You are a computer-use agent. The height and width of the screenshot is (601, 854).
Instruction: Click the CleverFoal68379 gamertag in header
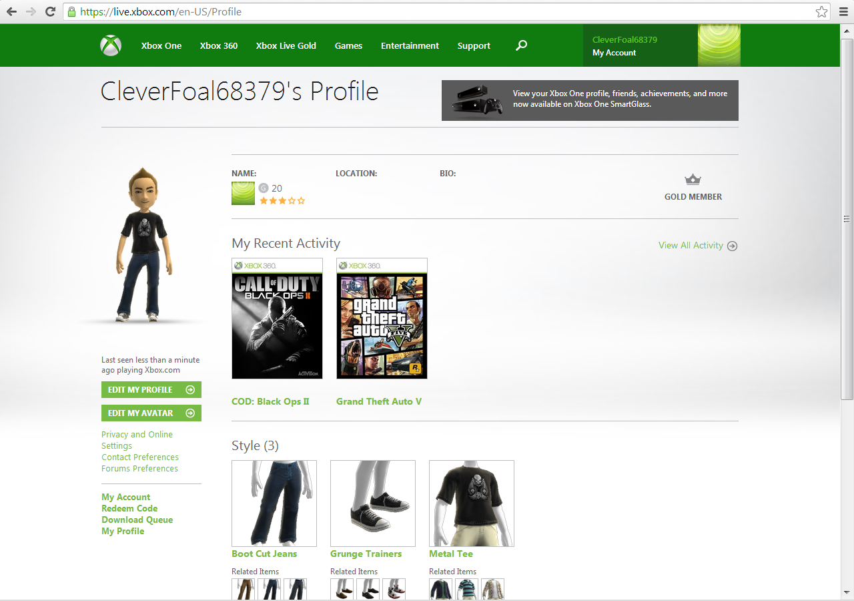[x=624, y=39]
